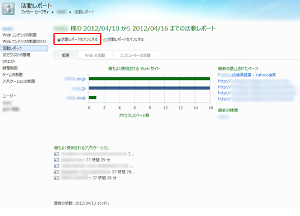Select 活動レポート in sidebar
The image size is (300, 216).
click(24, 48)
